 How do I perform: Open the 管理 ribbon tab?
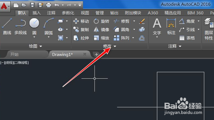[100, 13]
